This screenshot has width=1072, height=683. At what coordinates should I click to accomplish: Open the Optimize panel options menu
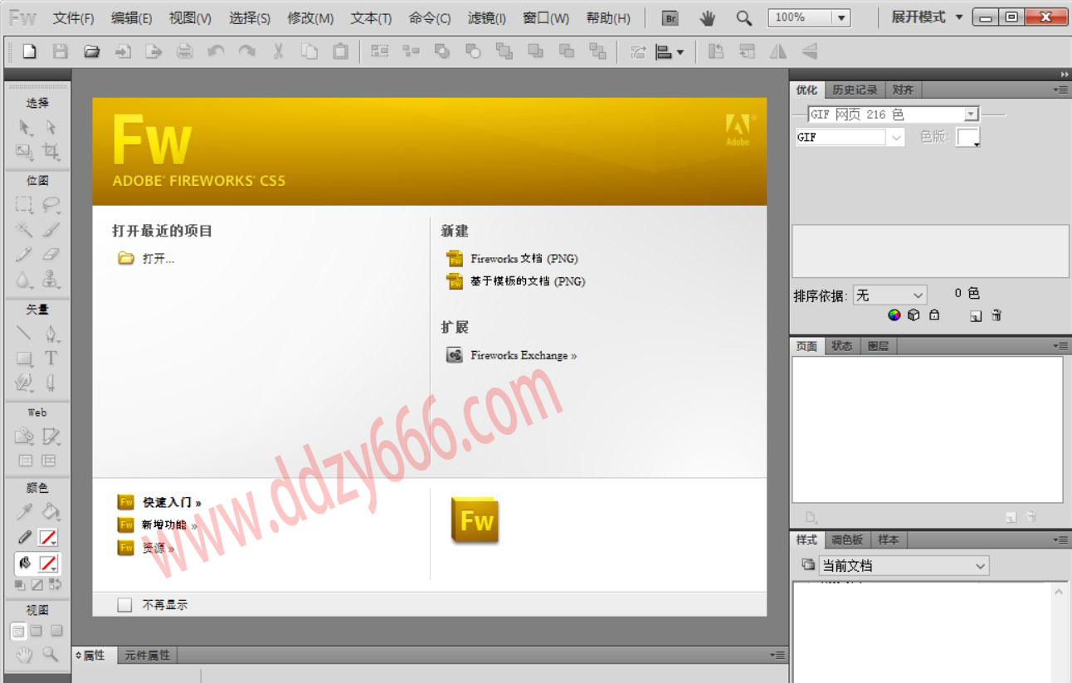click(1060, 90)
